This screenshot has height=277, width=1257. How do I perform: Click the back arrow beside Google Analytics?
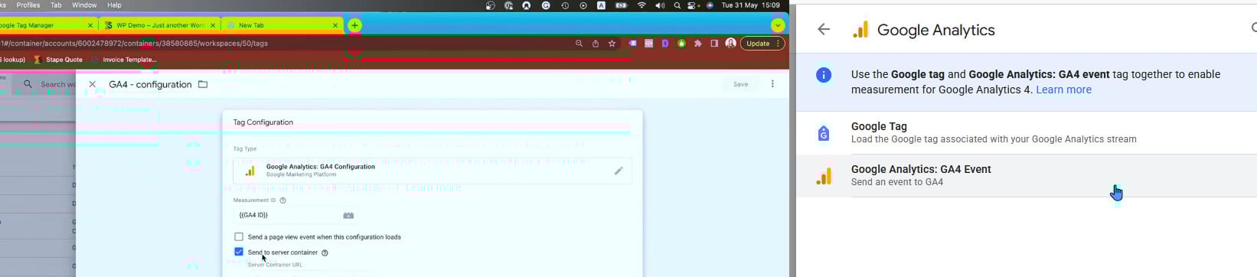point(824,30)
